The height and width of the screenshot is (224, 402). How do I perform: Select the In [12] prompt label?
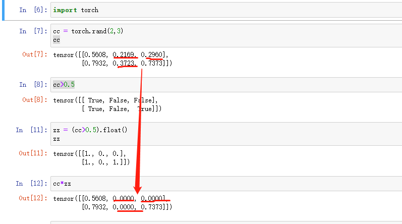click(31, 184)
